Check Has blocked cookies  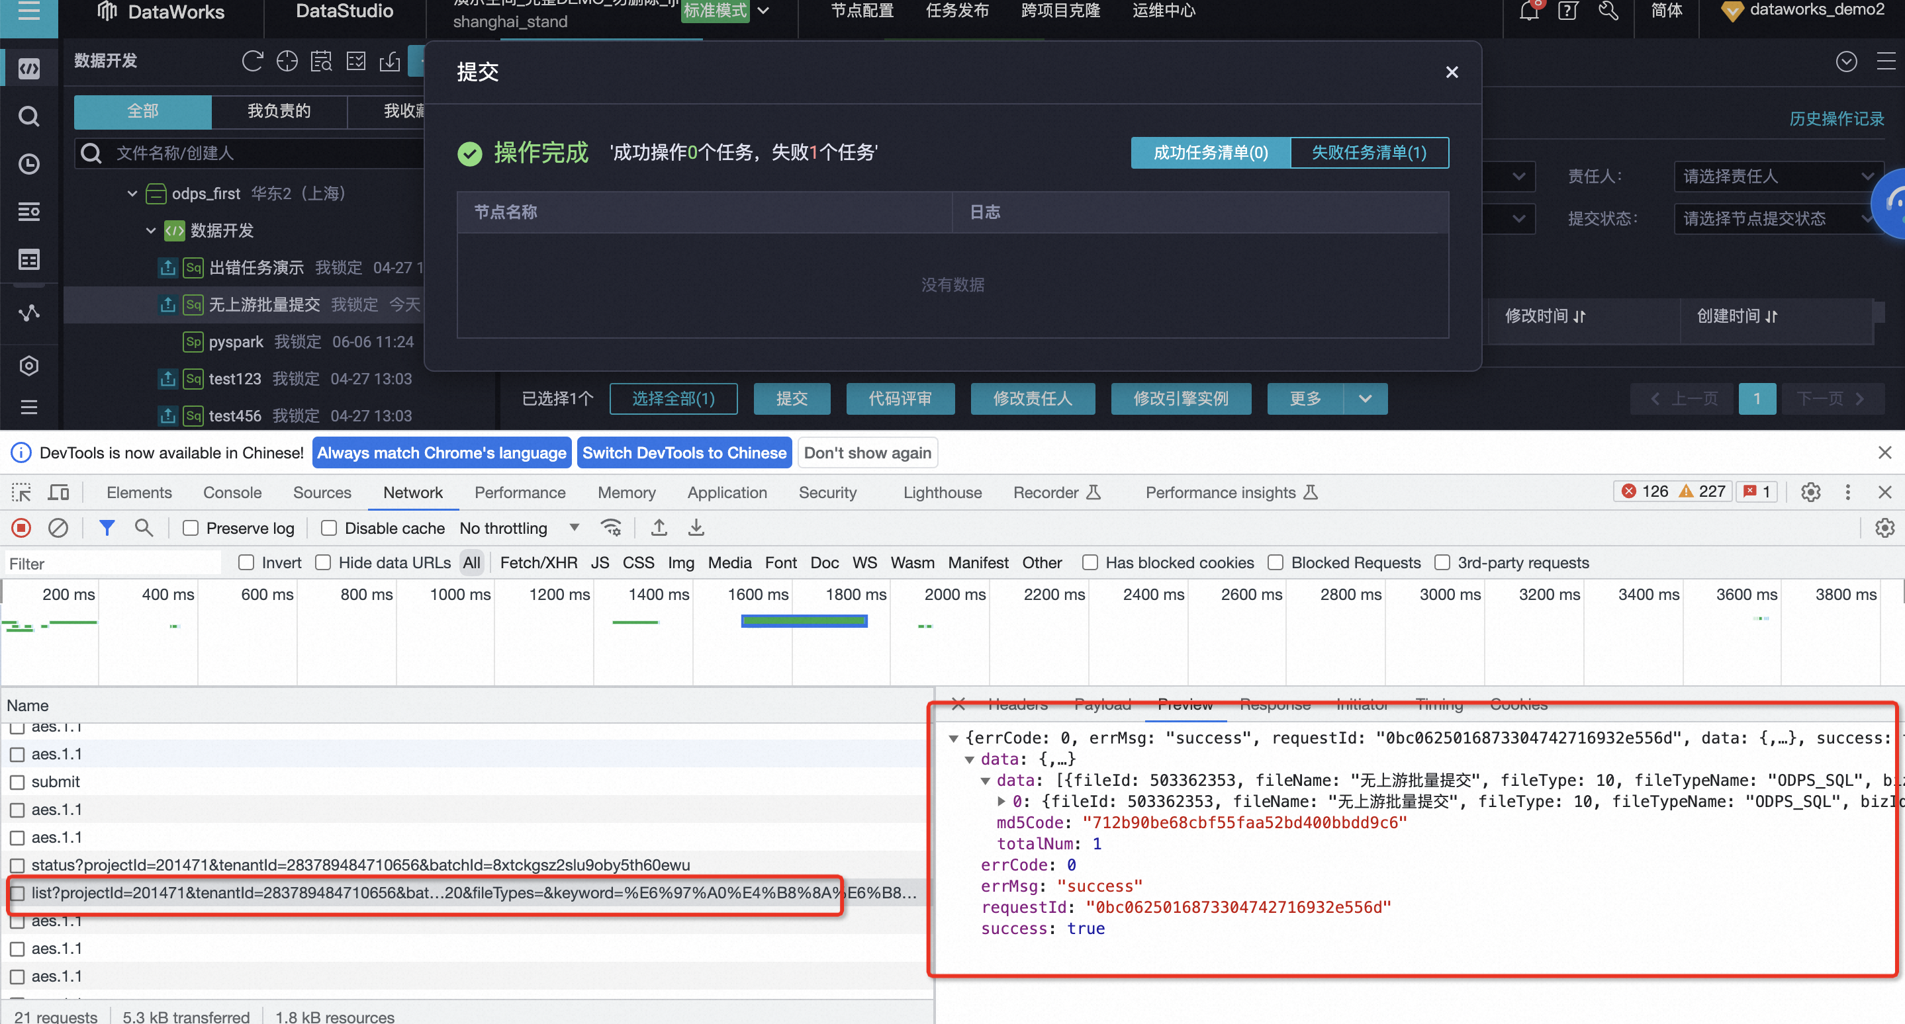click(1090, 563)
